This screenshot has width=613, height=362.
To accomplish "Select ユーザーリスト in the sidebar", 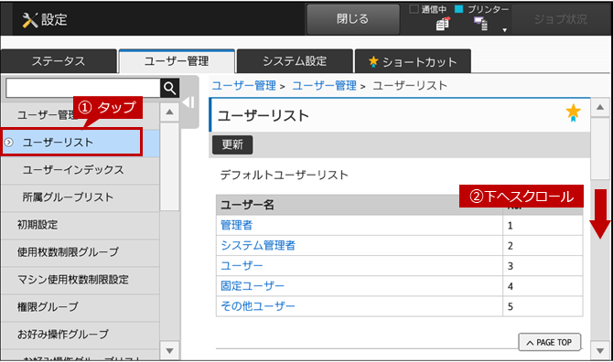I will pyautogui.click(x=80, y=143).
